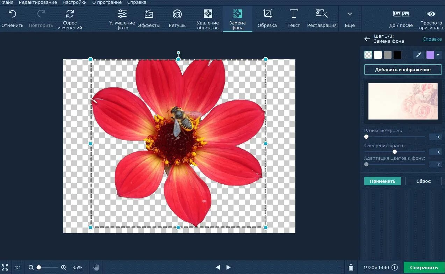Click the top-left selection corner handle
445x274 pixels.
pyautogui.click(x=91, y=59)
